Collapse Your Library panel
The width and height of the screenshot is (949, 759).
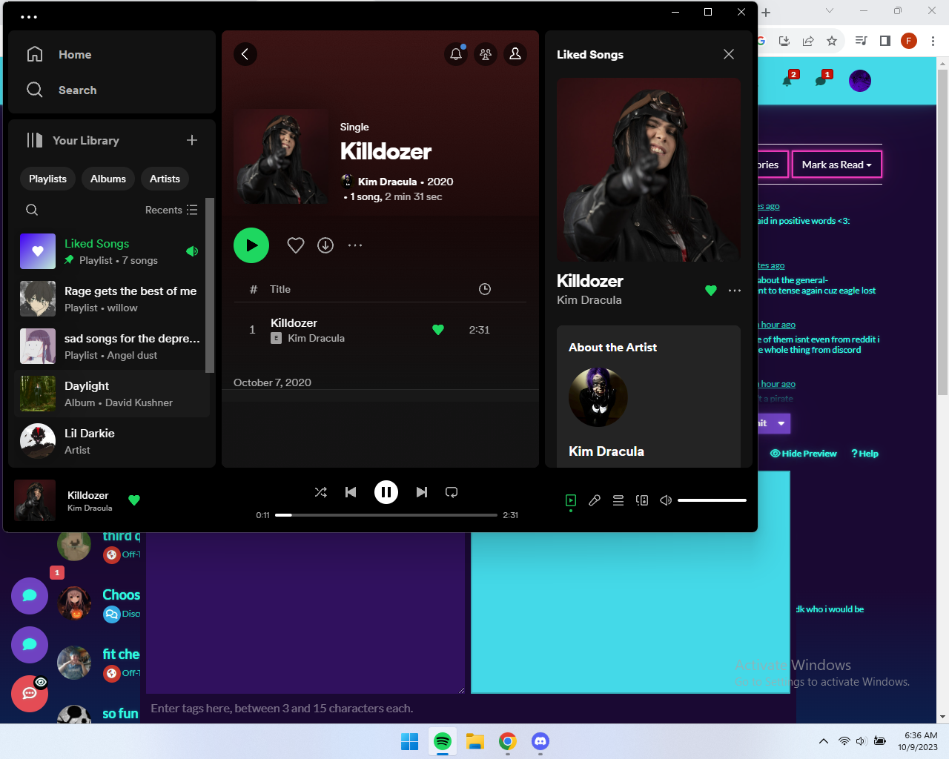coord(73,140)
